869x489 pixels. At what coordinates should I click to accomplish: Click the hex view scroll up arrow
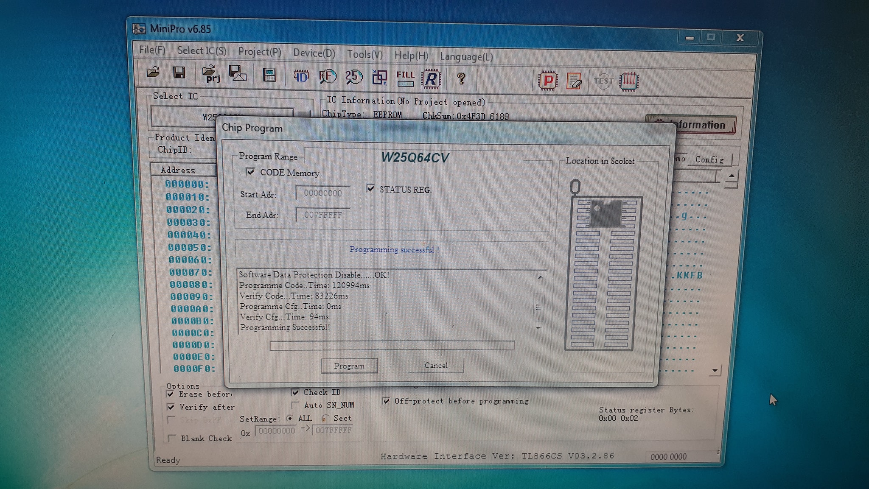pyautogui.click(x=732, y=175)
